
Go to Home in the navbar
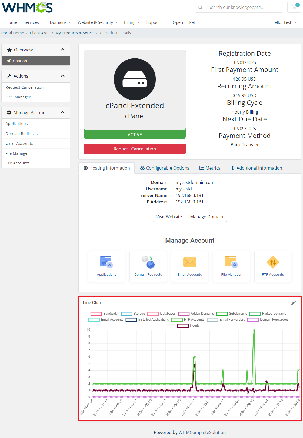click(x=11, y=22)
